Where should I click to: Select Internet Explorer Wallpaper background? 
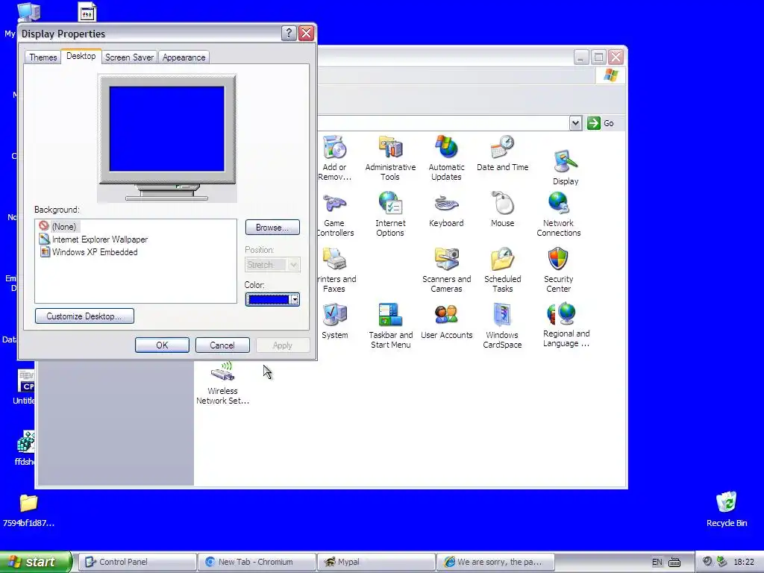[x=93, y=239]
